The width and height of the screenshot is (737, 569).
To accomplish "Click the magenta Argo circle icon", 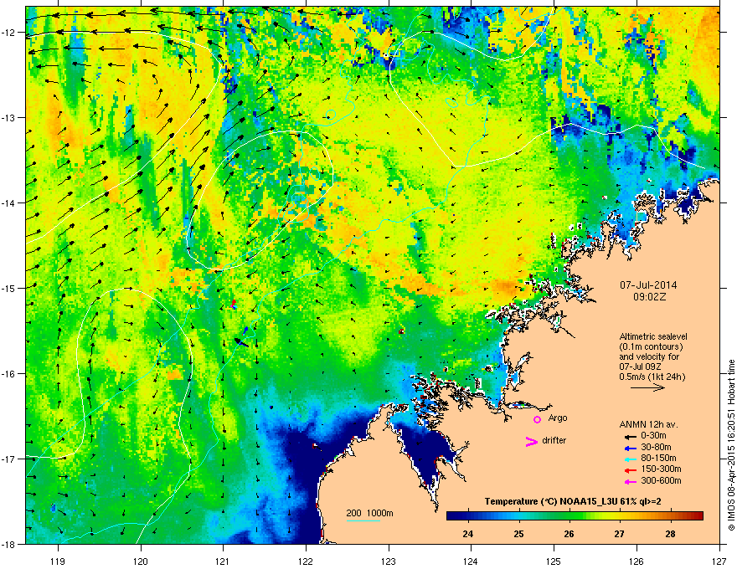I will (x=537, y=419).
